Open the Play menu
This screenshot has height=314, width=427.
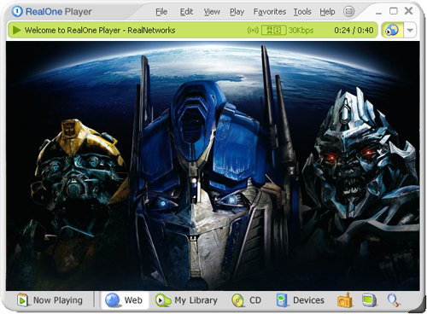pos(237,12)
